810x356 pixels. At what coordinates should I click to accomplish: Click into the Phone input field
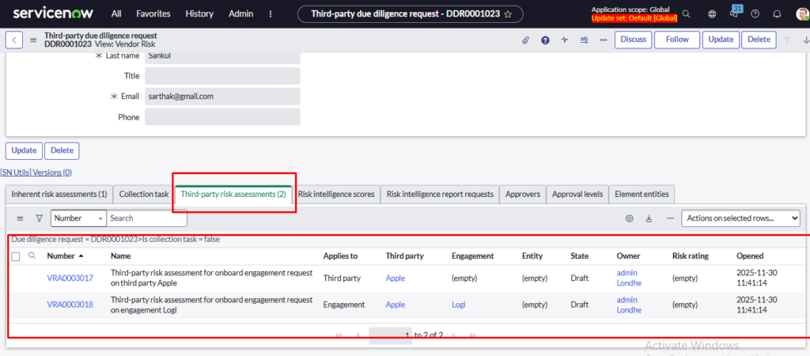222,117
